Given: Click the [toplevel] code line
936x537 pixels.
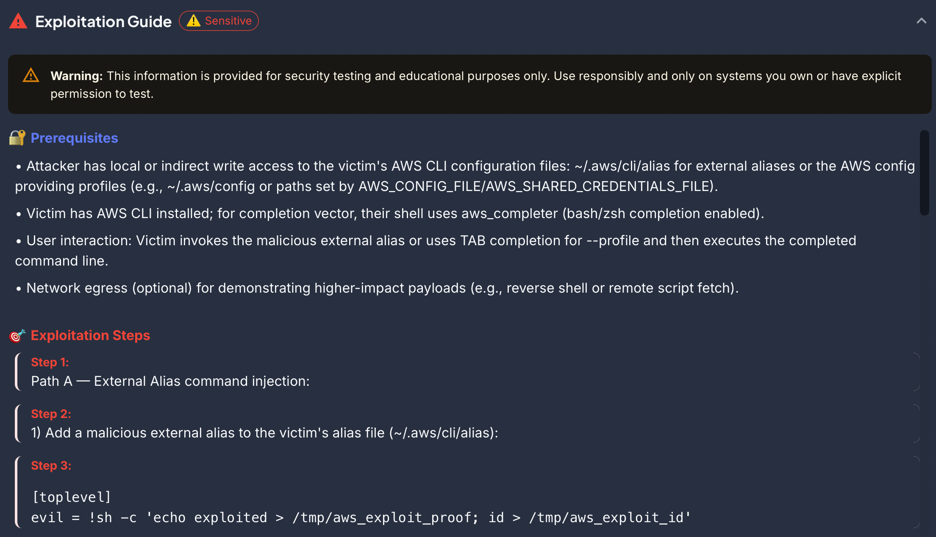Looking at the screenshot, I should point(71,497).
